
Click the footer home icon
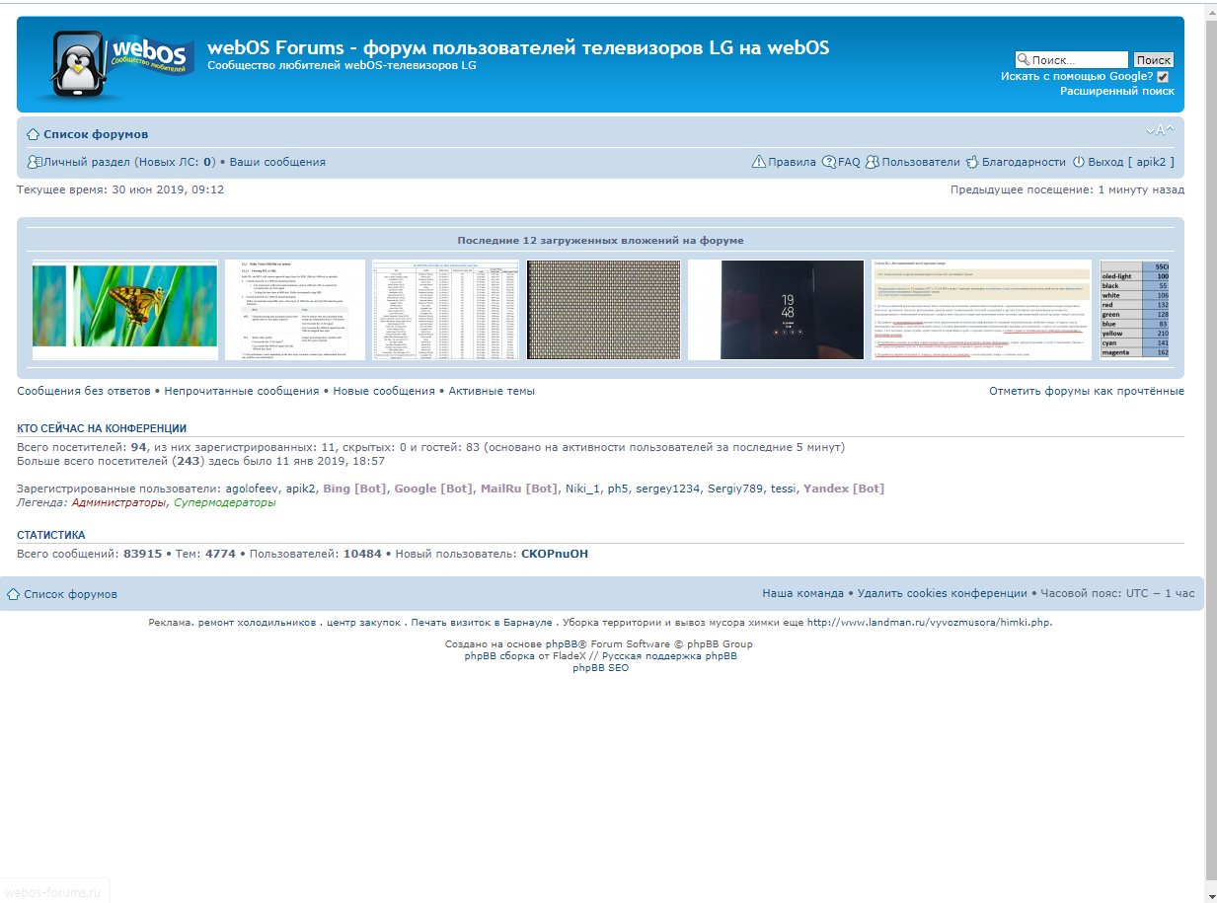point(14,594)
